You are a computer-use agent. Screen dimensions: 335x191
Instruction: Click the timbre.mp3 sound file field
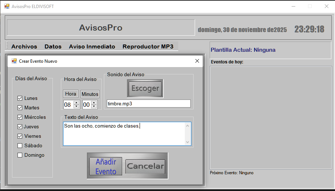[x=148, y=104]
